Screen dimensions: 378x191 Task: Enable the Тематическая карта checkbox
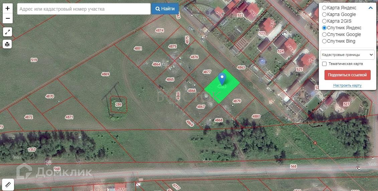[x=325, y=64]
